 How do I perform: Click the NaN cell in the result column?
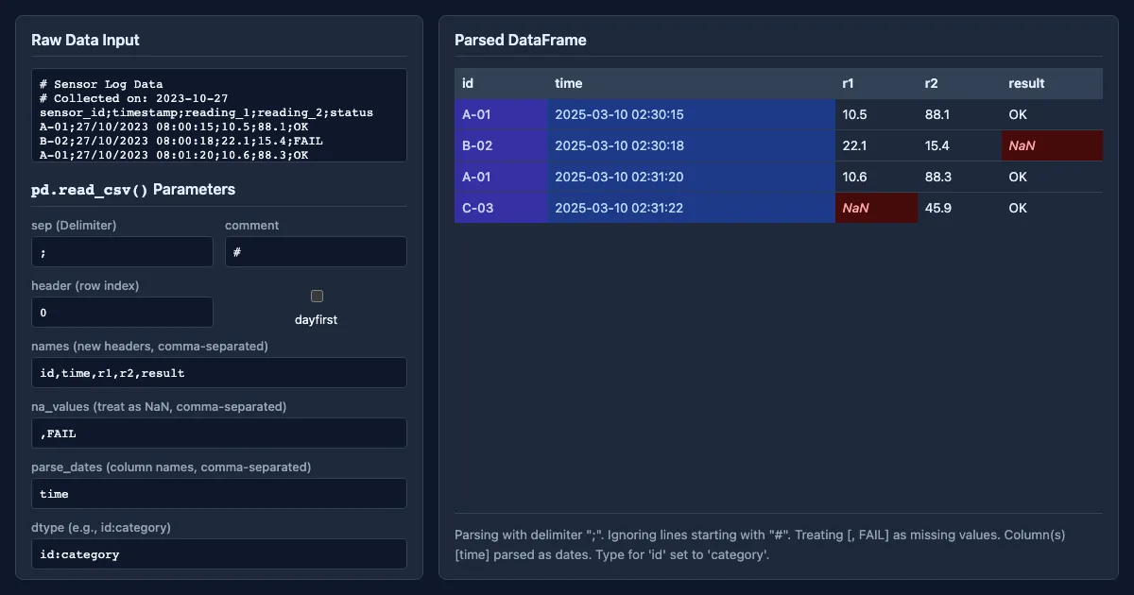[x=1052, y=145]
